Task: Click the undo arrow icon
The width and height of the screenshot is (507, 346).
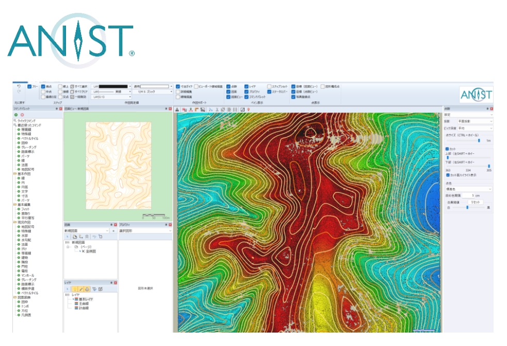Action: click(x=19, y=86)
